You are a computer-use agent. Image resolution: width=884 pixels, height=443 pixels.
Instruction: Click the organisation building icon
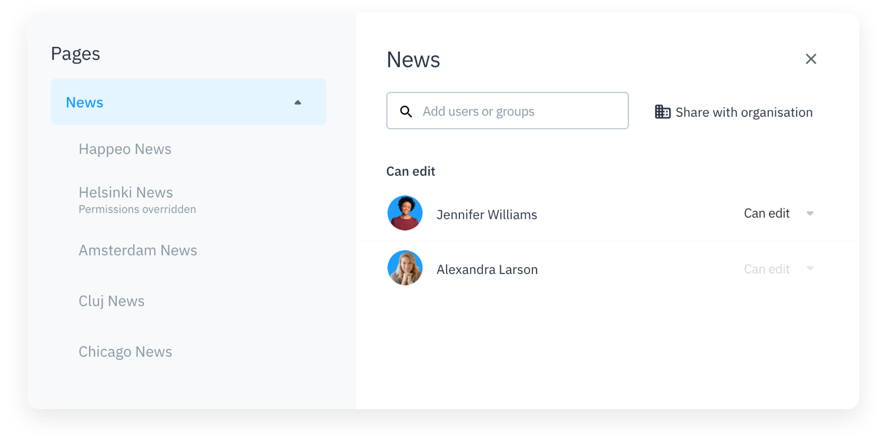tap(662, 111)
